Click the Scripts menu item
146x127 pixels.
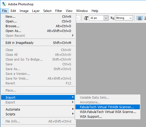[x=38, y=114]
